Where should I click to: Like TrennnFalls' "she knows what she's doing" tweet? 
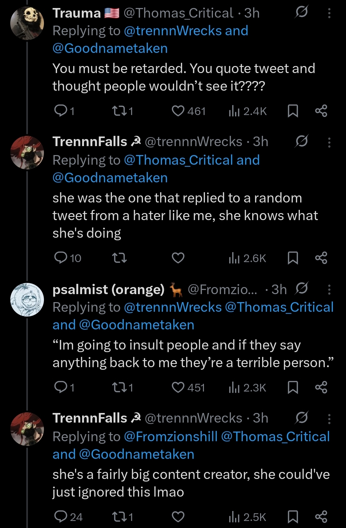pos(178,258)
